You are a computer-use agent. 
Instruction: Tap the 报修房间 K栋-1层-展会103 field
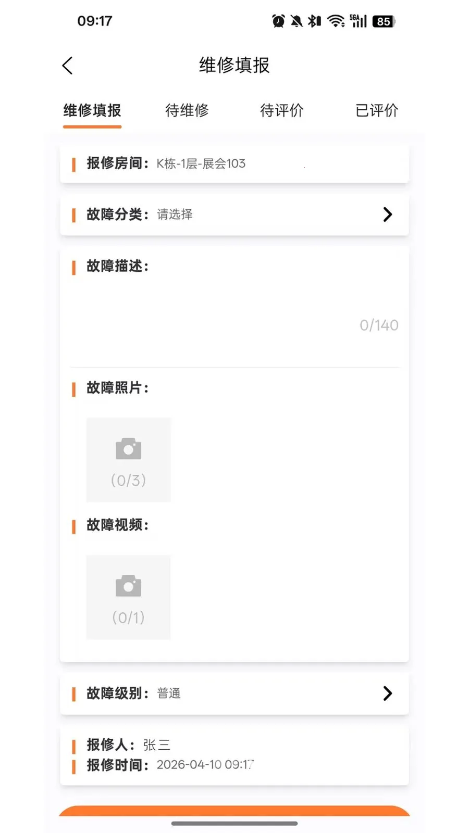click(x=234, y=164)
